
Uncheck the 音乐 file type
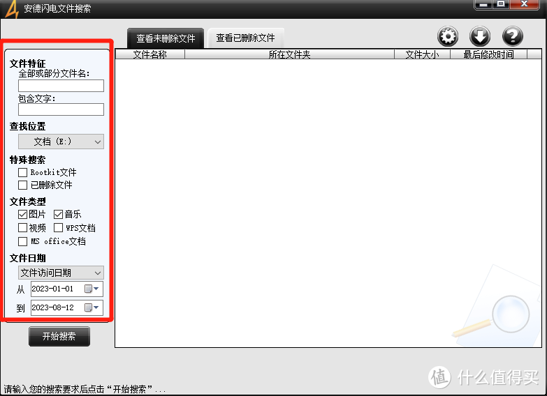click(x=58, y=214)
